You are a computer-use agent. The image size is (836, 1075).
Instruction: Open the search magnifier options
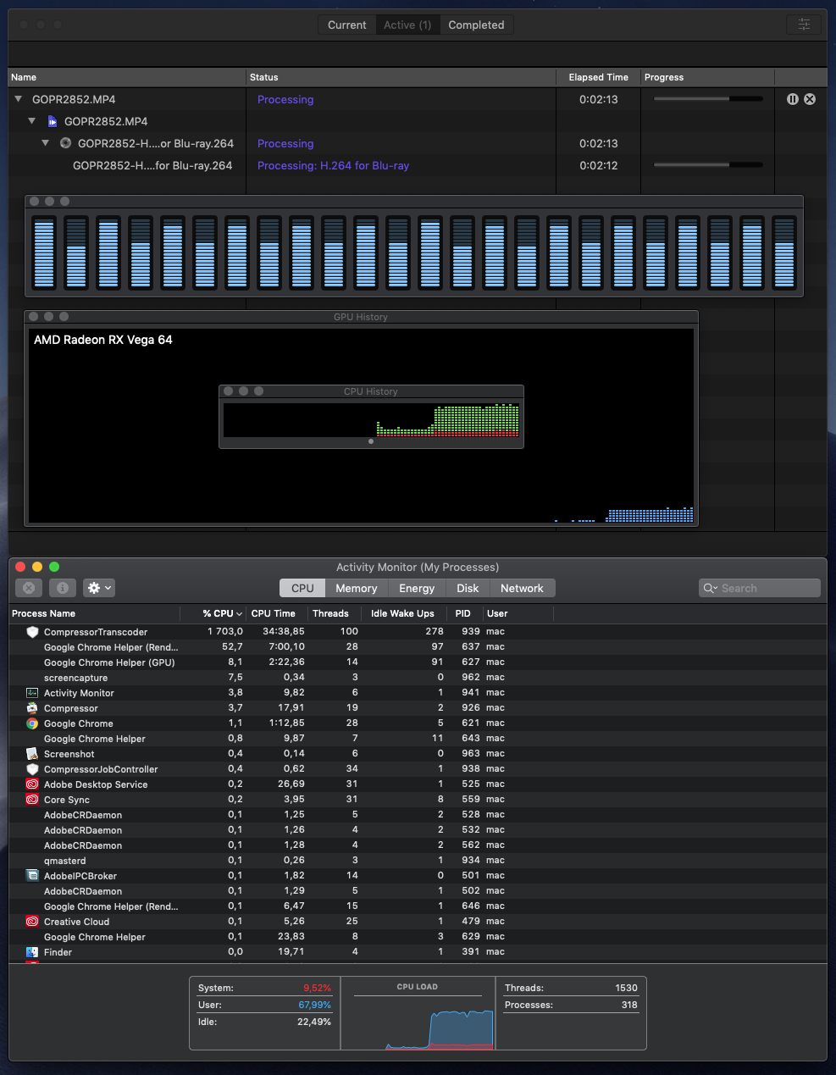point(711,588)
